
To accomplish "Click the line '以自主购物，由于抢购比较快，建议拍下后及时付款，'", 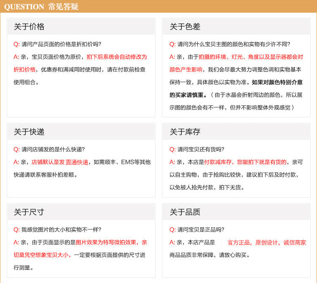I will point(234,175).
